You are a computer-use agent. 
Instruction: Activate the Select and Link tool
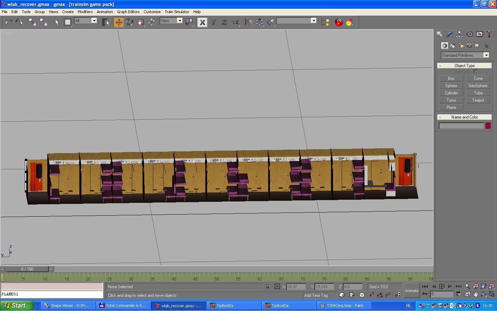[33, 22]
